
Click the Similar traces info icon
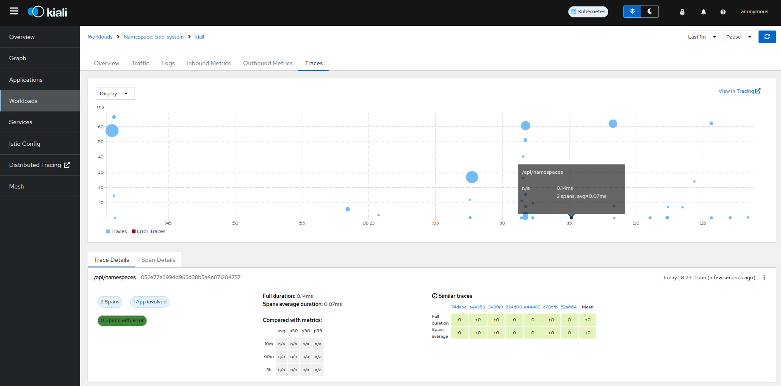(435, 296)
